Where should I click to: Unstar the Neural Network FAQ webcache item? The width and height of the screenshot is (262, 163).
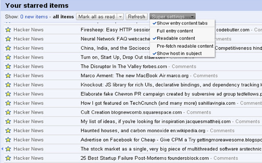click(8, 39)
